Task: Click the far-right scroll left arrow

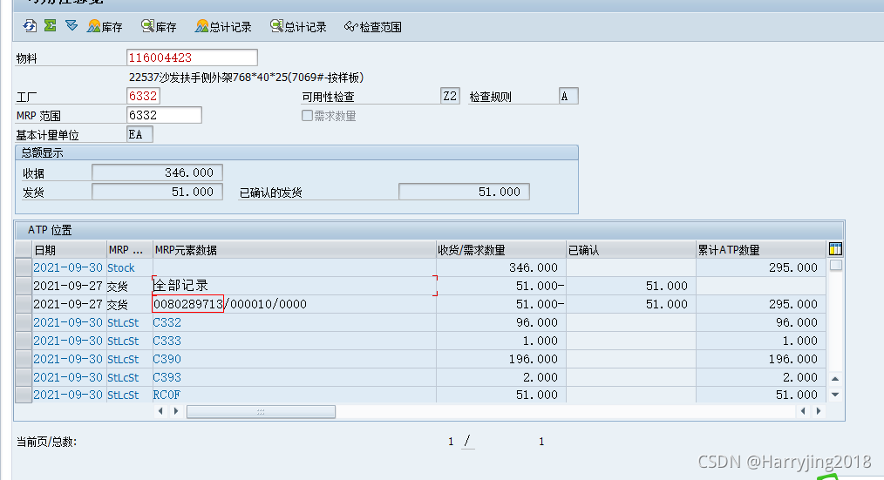Action: click(x=803, y=411)
